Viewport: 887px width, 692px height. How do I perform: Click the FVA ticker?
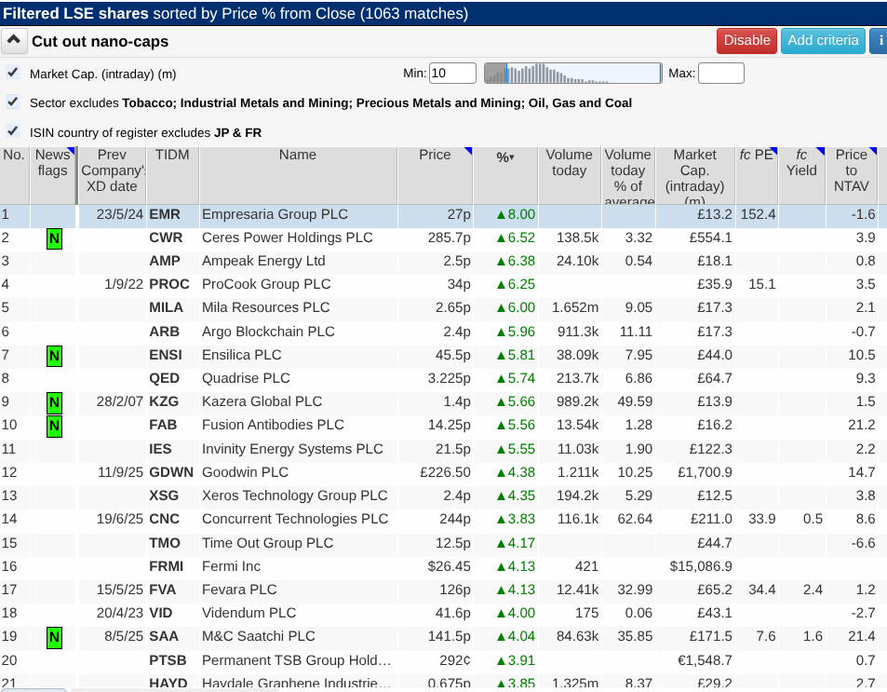click(163, 590)
